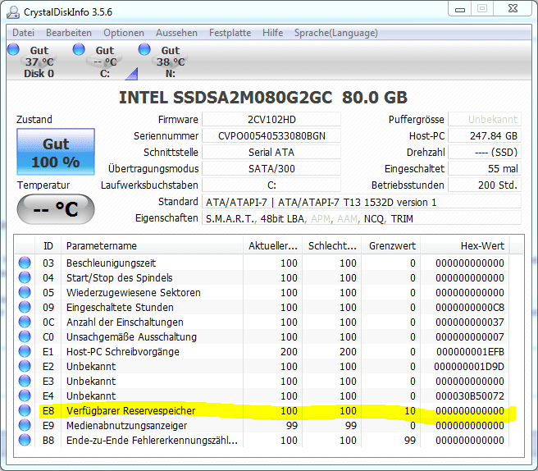Click the Eingeschaltet field 55 mal

[x=485, y=169]
